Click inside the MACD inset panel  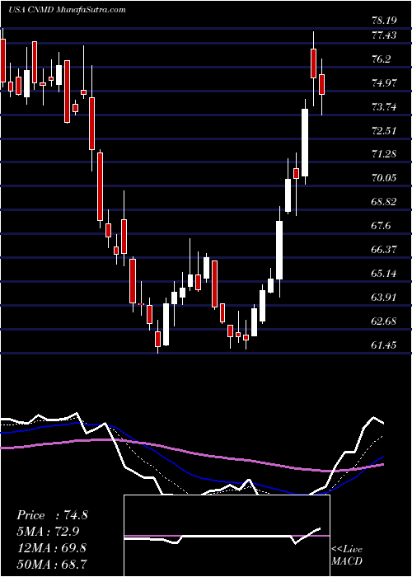(x=227, y=536)
